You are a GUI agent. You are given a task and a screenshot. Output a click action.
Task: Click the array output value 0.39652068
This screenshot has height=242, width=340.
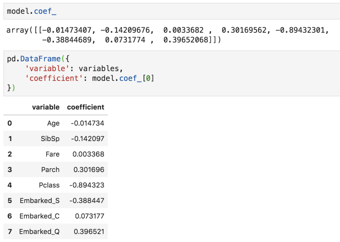pos(186,40)
